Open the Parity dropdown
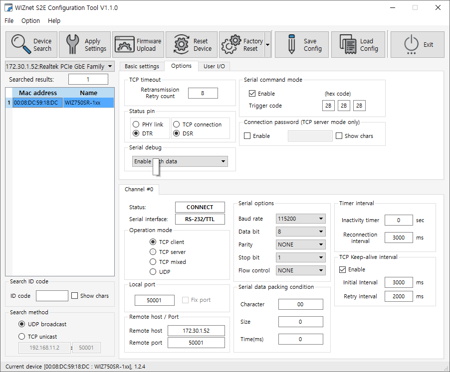The image size is (450, 372). [x=300, y=245]
